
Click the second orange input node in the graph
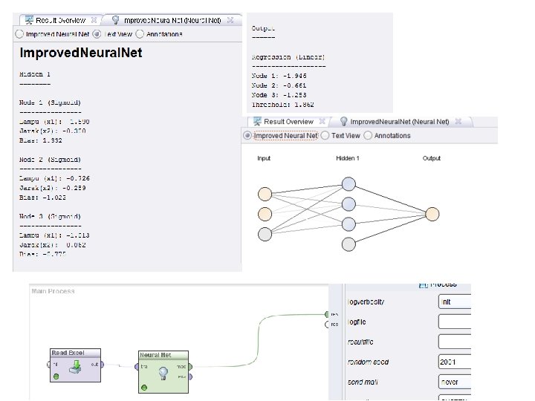click(x=265, y=214)
